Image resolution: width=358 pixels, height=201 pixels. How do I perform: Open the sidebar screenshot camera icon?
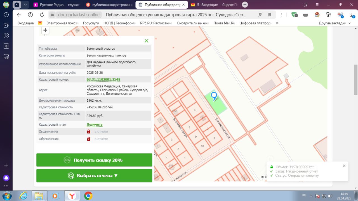pos(6,57)
